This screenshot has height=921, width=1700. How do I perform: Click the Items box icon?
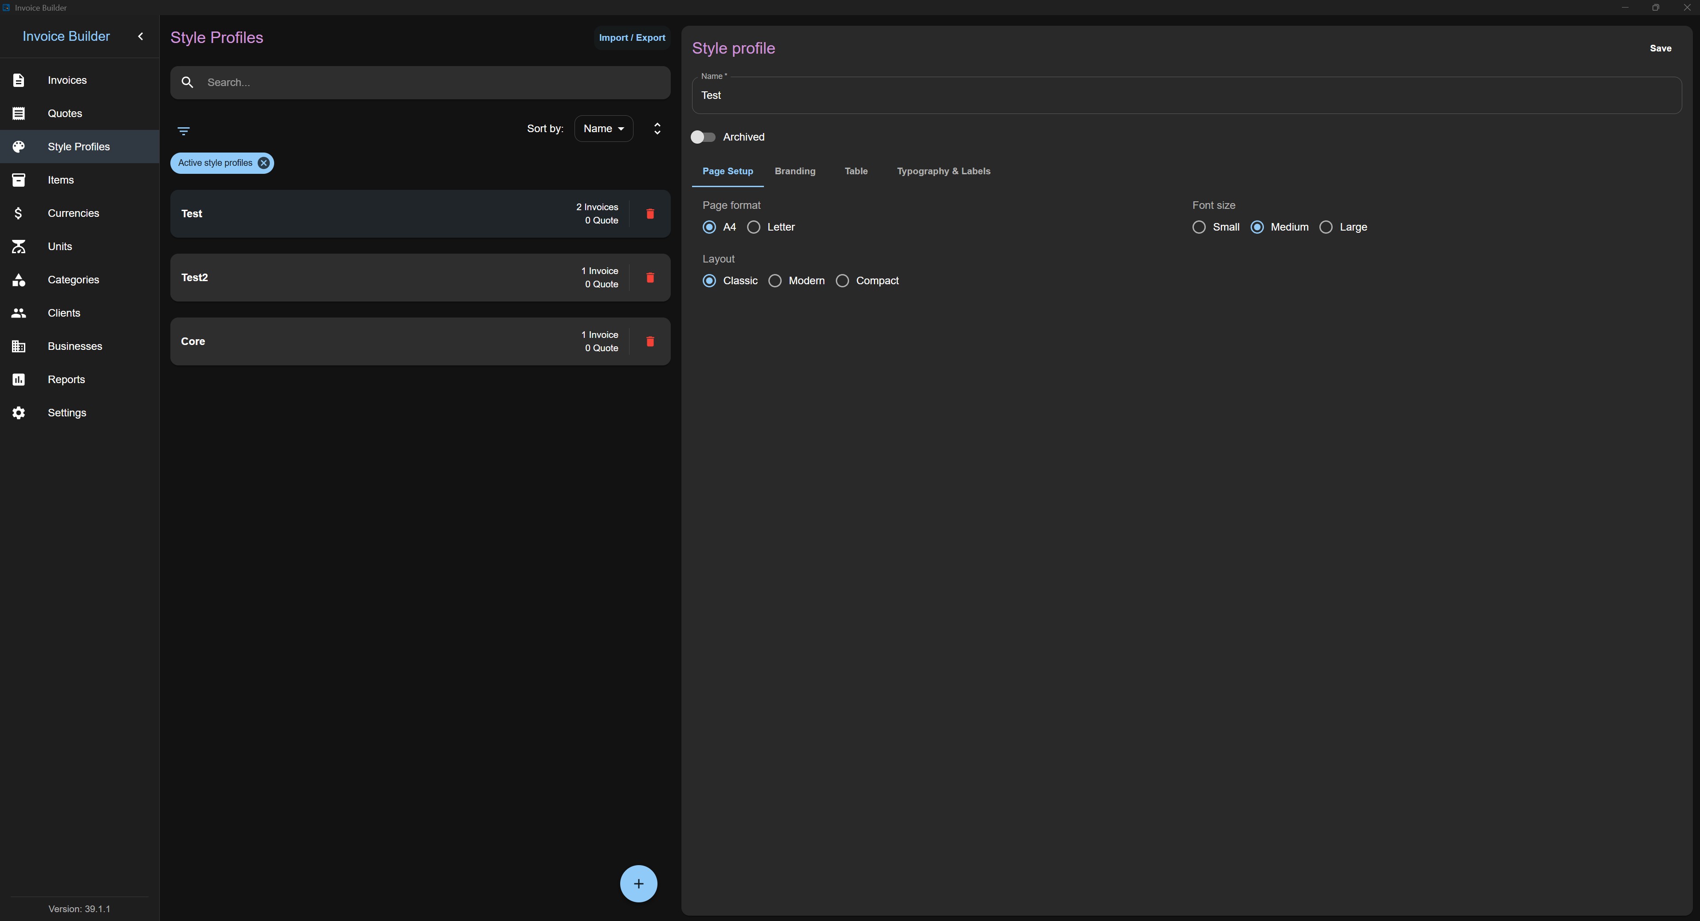pos(19,180)
